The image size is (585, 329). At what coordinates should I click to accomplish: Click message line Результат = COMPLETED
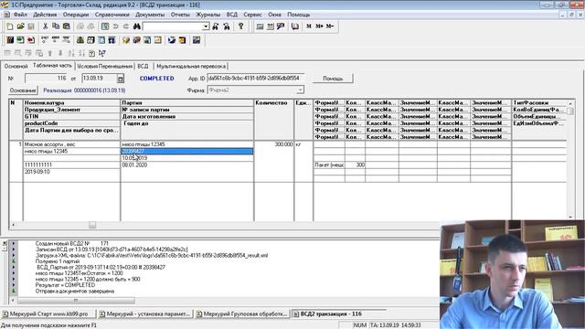point(65,285)
